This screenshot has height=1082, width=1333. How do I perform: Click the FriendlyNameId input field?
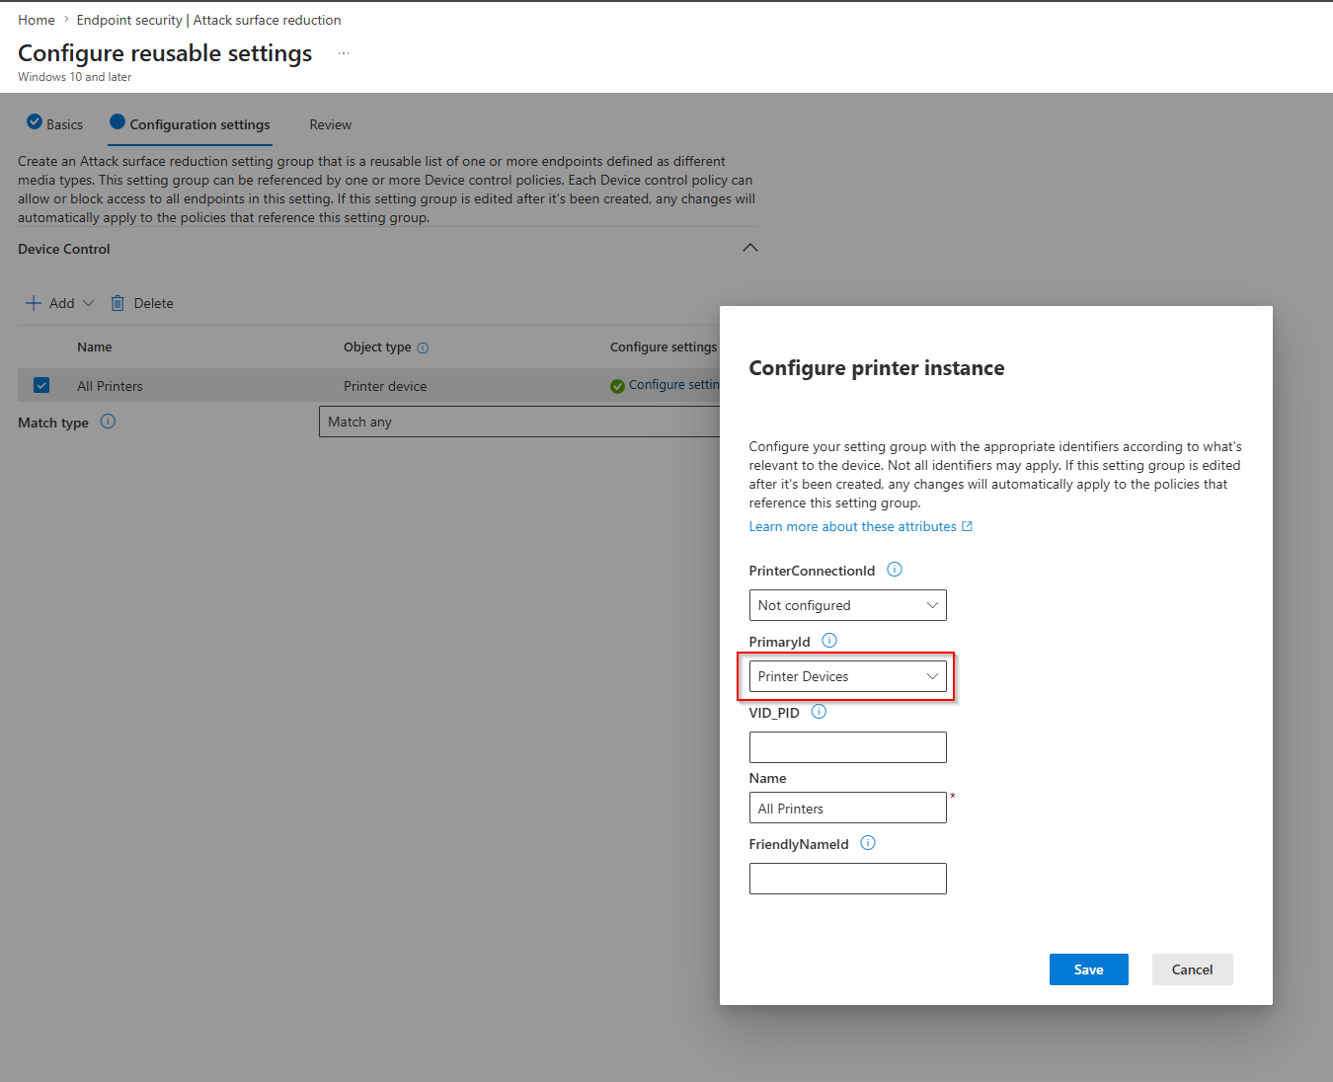point(847,879)
